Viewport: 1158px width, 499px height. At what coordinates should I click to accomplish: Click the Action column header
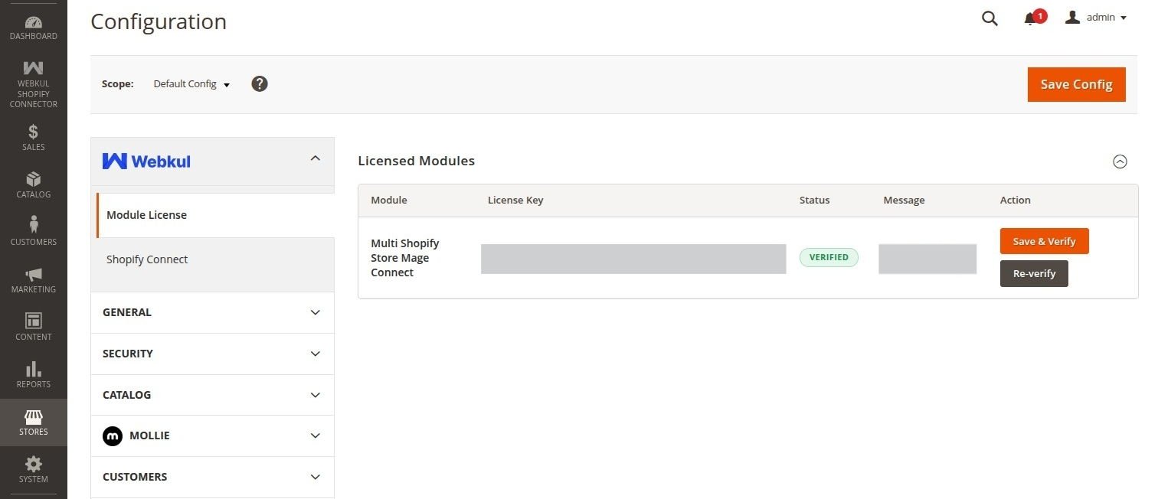coord(1016,201)
